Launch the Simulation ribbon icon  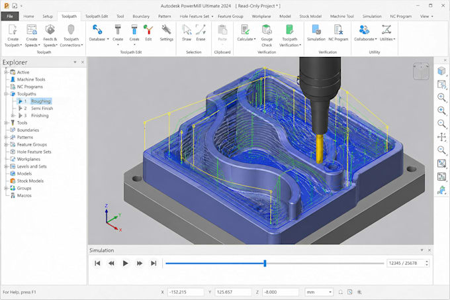pyautogui.click(x=316, y=30)
